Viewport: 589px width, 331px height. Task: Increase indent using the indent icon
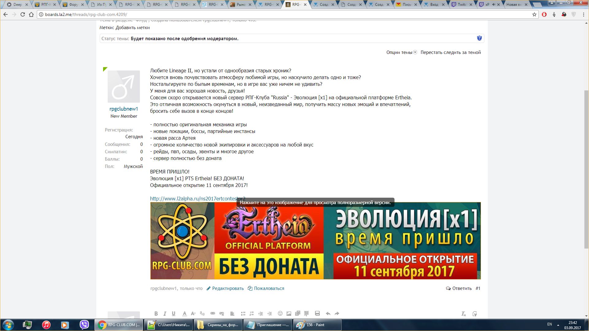point(270,314)
